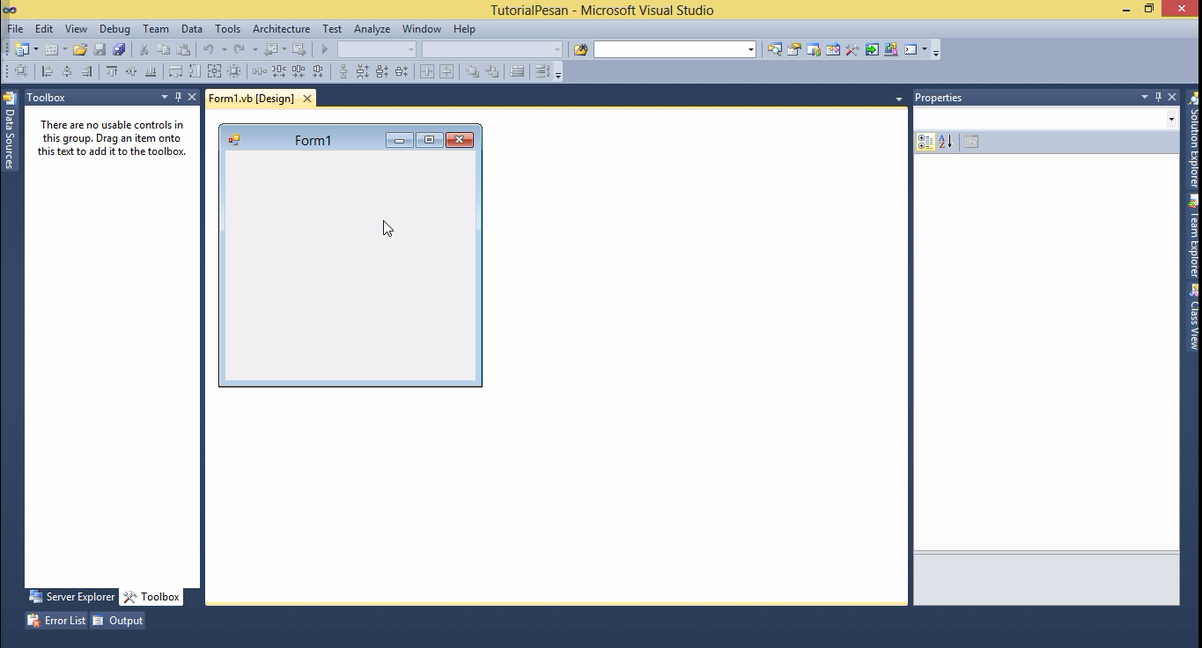Open the Properties object selector dropdown
Screen dimensions: 1202x648
click(x=1171, y=119)
